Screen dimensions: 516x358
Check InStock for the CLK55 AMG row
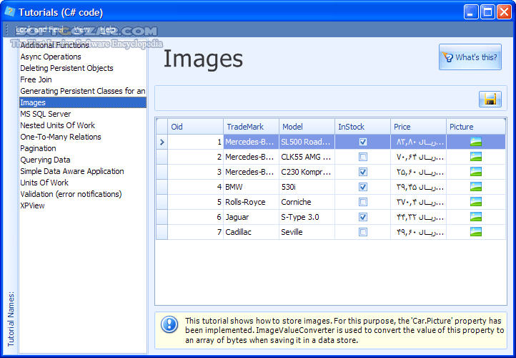pos(363,157)
